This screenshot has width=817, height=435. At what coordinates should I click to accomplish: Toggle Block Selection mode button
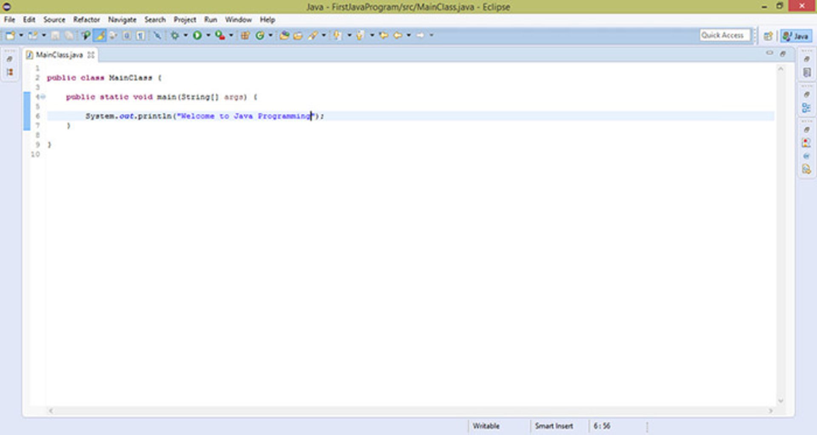[x=127, y=35]
